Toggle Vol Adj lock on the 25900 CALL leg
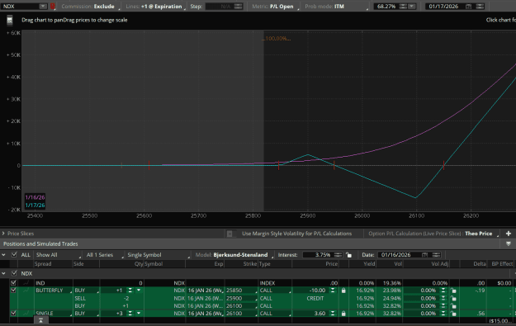 pyautogui.click(x=453, y=299)
